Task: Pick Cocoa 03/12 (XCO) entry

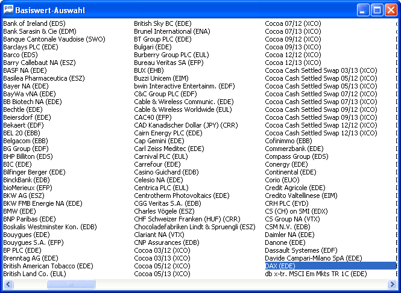Action: 162,250
